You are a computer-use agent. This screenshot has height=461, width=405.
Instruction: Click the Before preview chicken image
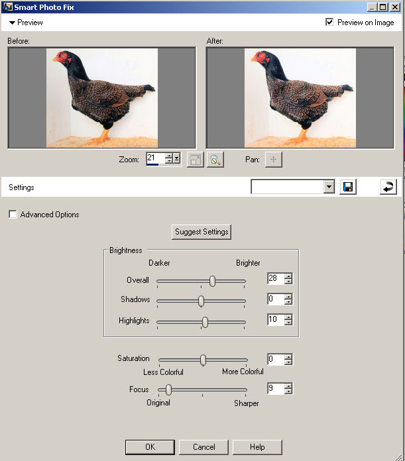102,98
